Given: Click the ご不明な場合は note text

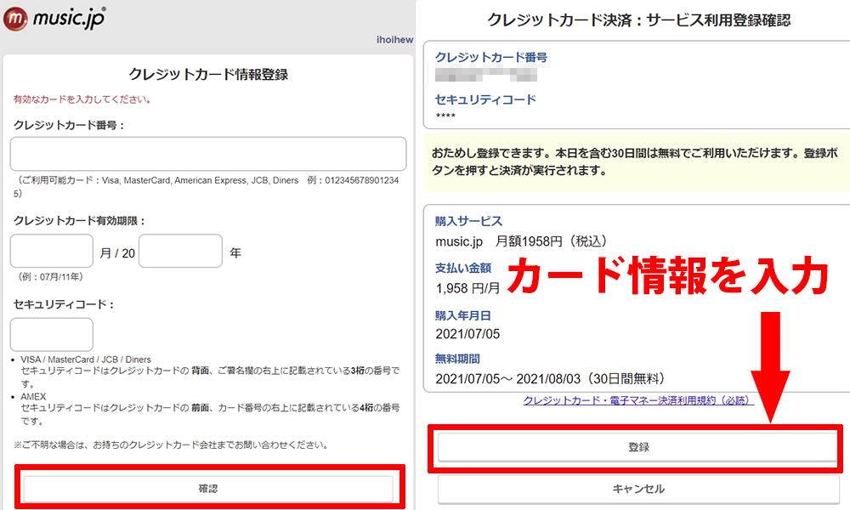Looking at the screenshot, I should tap(171, 445).
